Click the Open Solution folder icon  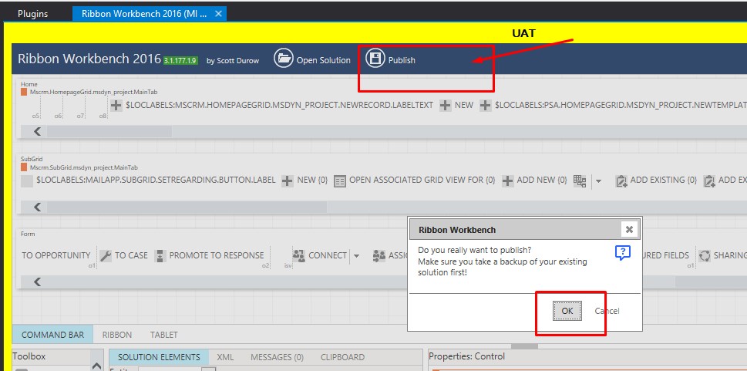tap(284, 59)
